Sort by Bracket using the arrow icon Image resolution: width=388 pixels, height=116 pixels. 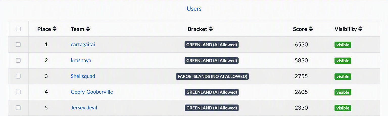(211, 29)
